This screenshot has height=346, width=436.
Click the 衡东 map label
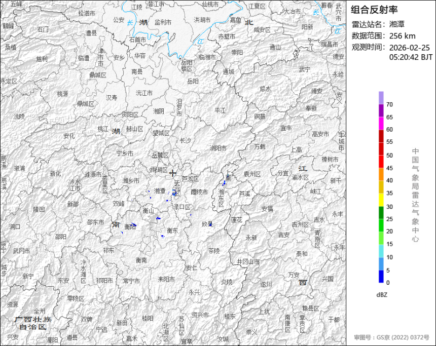(172, 230)
